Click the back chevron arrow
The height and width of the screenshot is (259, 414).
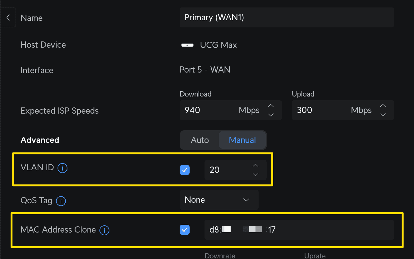pos(7,17)
